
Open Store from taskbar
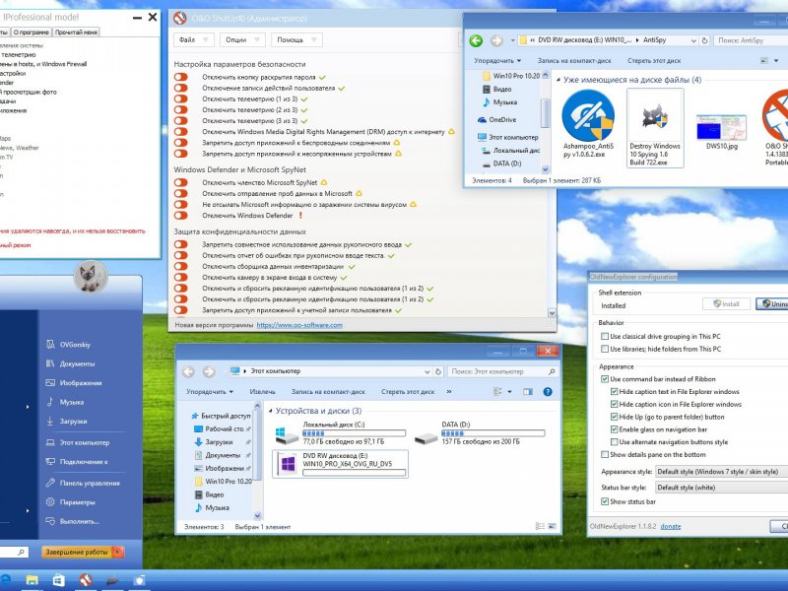[x=59, y=580]
